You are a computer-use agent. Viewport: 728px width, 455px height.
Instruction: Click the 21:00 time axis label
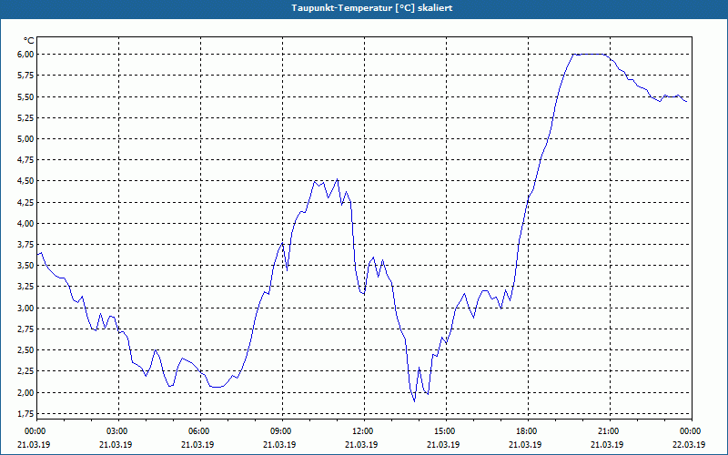pos(610,431)
